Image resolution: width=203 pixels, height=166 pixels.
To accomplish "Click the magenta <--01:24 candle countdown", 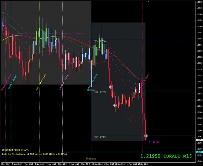I will [154, 142].
